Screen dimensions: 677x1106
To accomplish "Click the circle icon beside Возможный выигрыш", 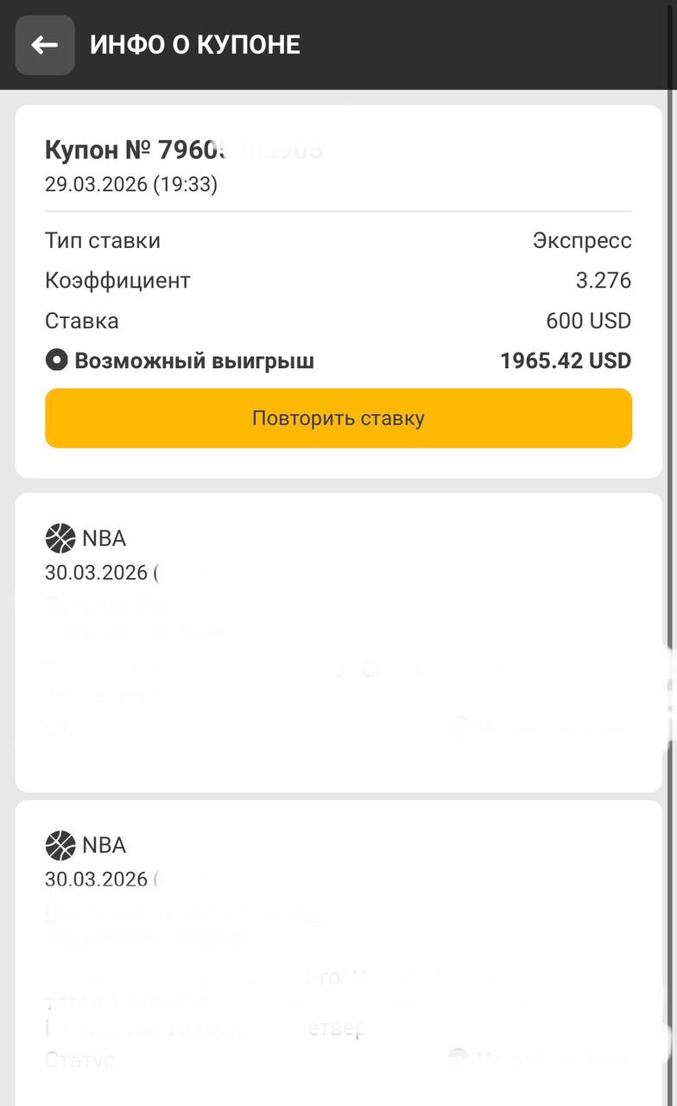I will [x=56, y=360].
